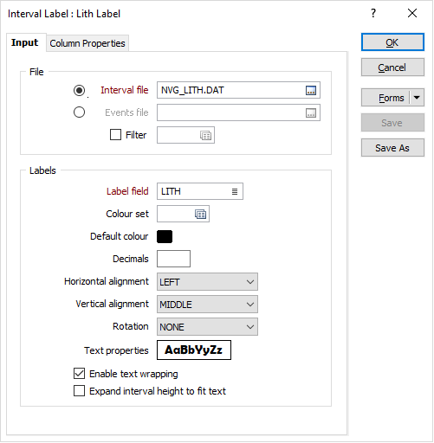
Task: Open Horizontal alignment LEFT dropdown
Action: pos(207,282)
